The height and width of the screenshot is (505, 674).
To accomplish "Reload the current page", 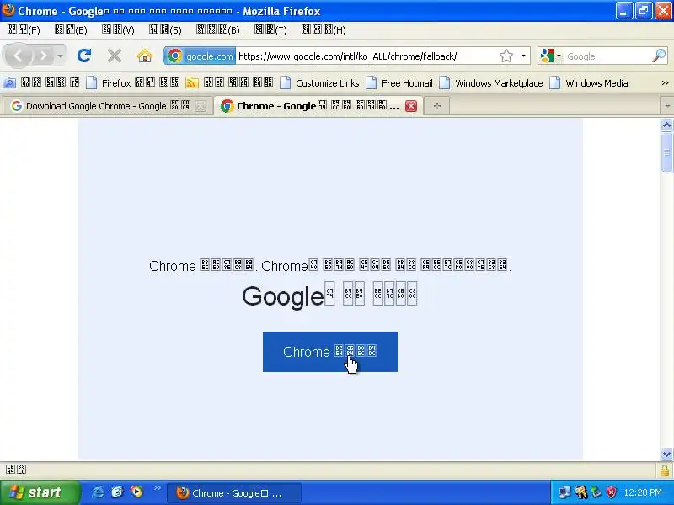I will [x=84, y=56].
